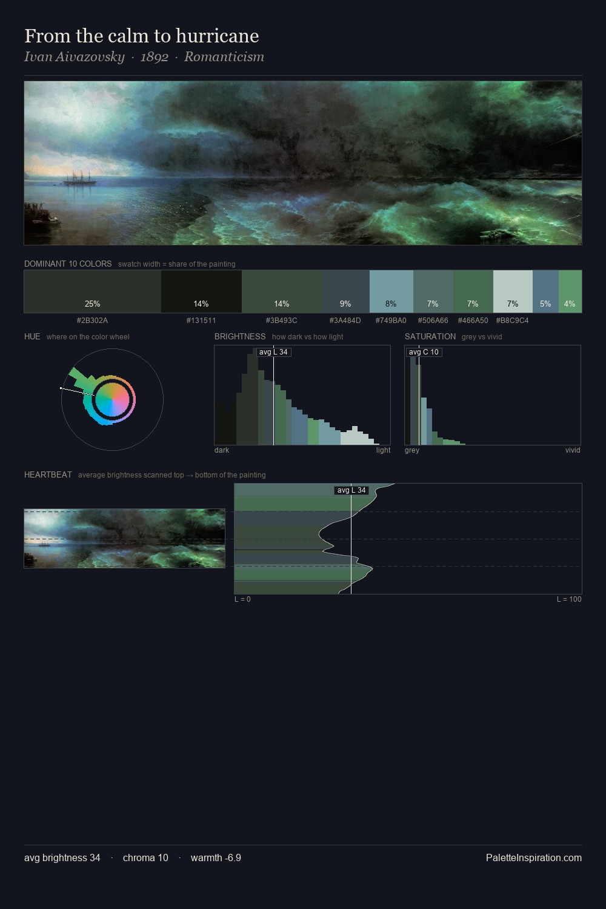This screenshot has width=606, height=909.
Task: Click the 'chroma 10' footer stat
Action: pos(145,857)
